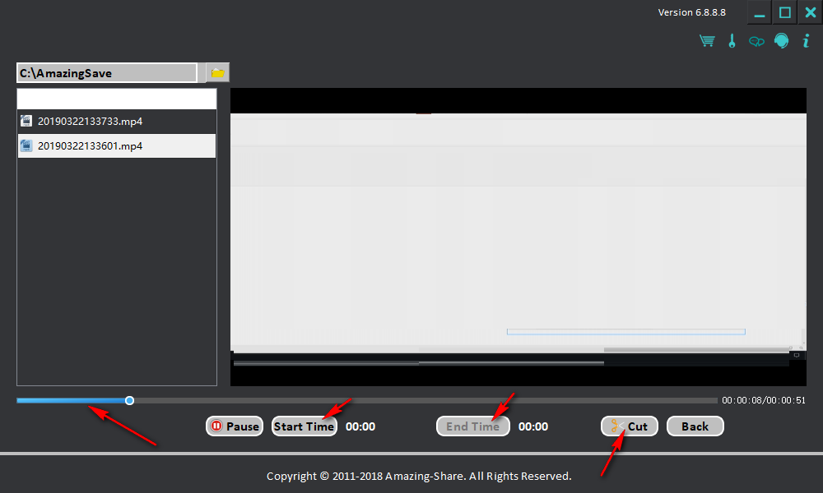The height and width of the screenshot is (493, 823).
Task: Open the shopping cart purchase icon
Action: [x=707, y=41]
